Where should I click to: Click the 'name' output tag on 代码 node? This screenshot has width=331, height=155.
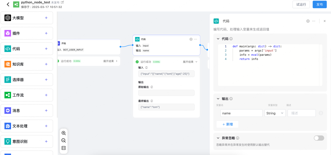tap(146, 50)
